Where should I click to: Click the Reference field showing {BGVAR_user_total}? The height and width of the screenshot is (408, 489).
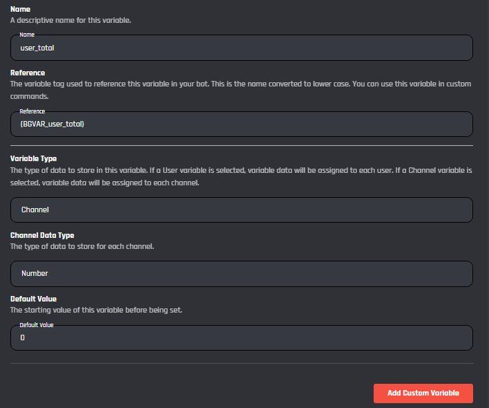point(242,124)
